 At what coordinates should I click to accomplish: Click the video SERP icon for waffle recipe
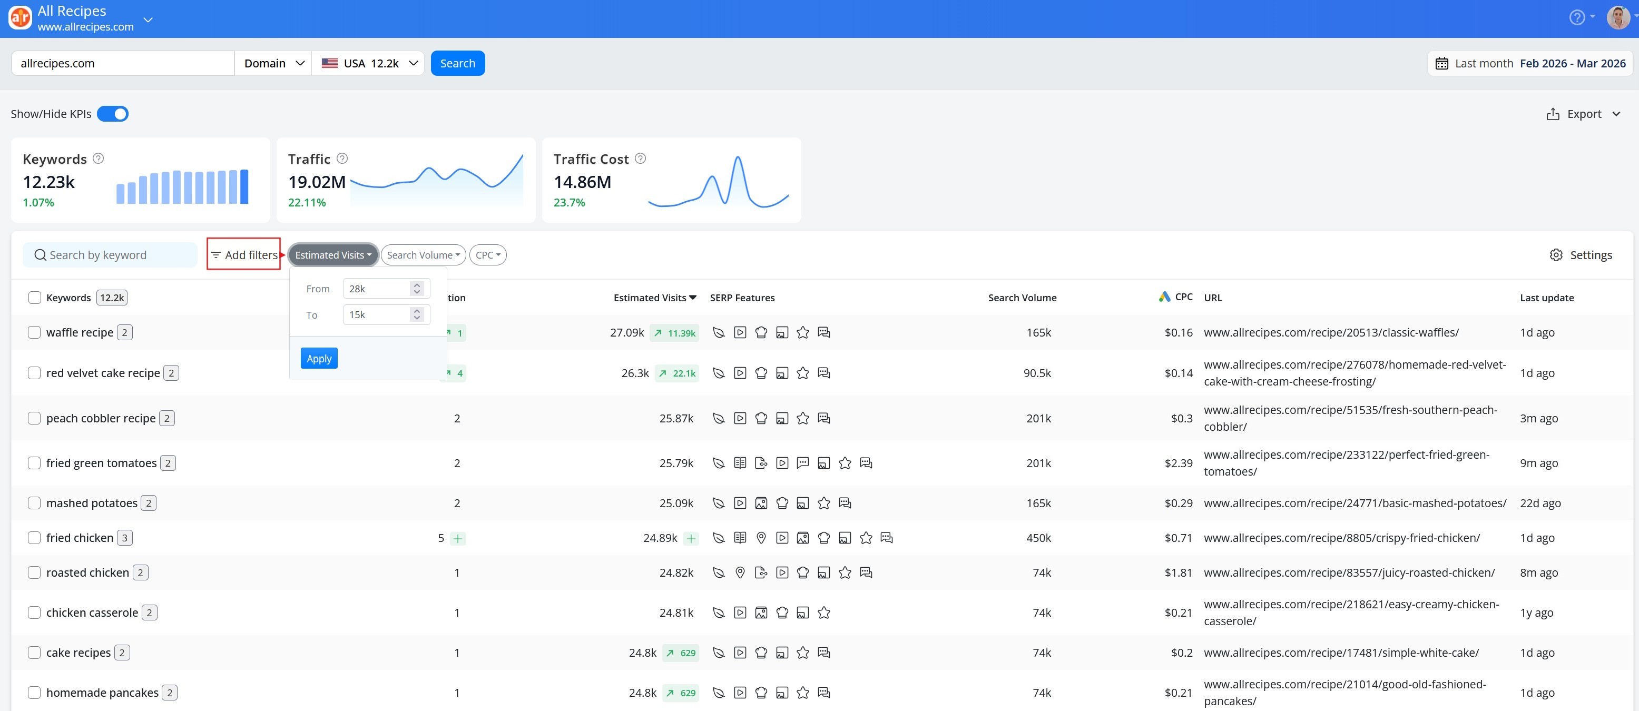click(740, 333)
